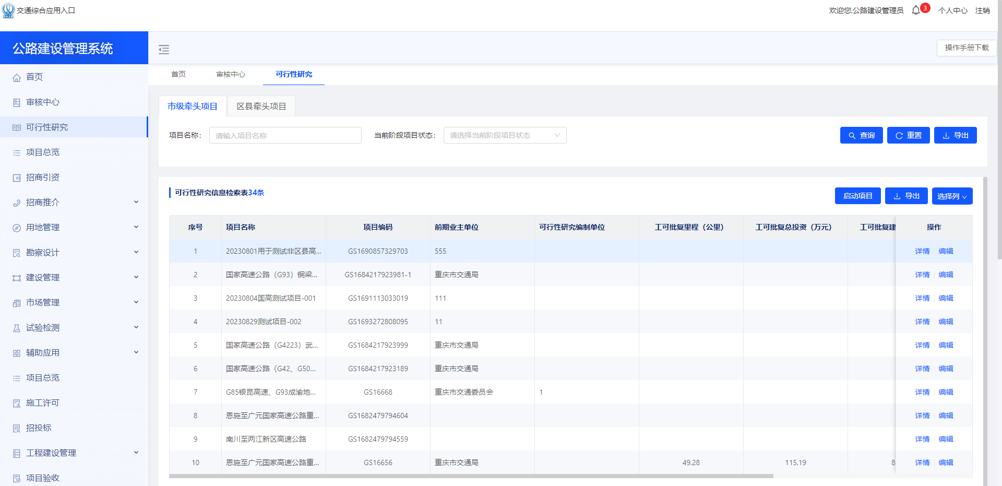Click the 重置 reset button
This screenshot has height=486, width=1002.
coord(908,135)
